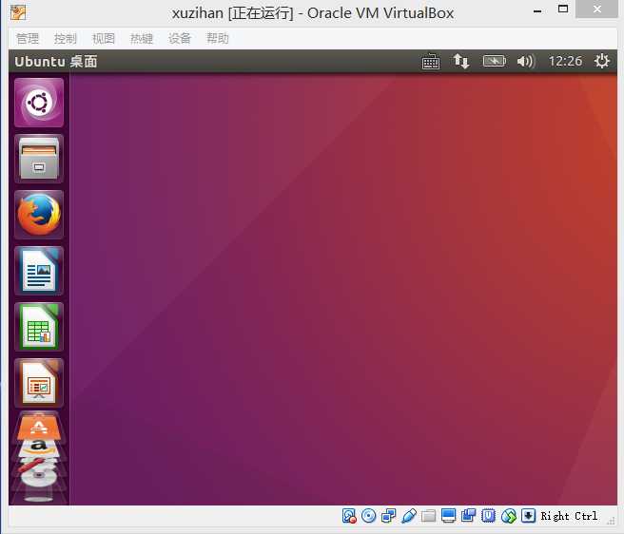The height and width of the screenshot is (534, 624).
Task: Click VirtualBox optical drive status icon
Action: pos(368,516)
